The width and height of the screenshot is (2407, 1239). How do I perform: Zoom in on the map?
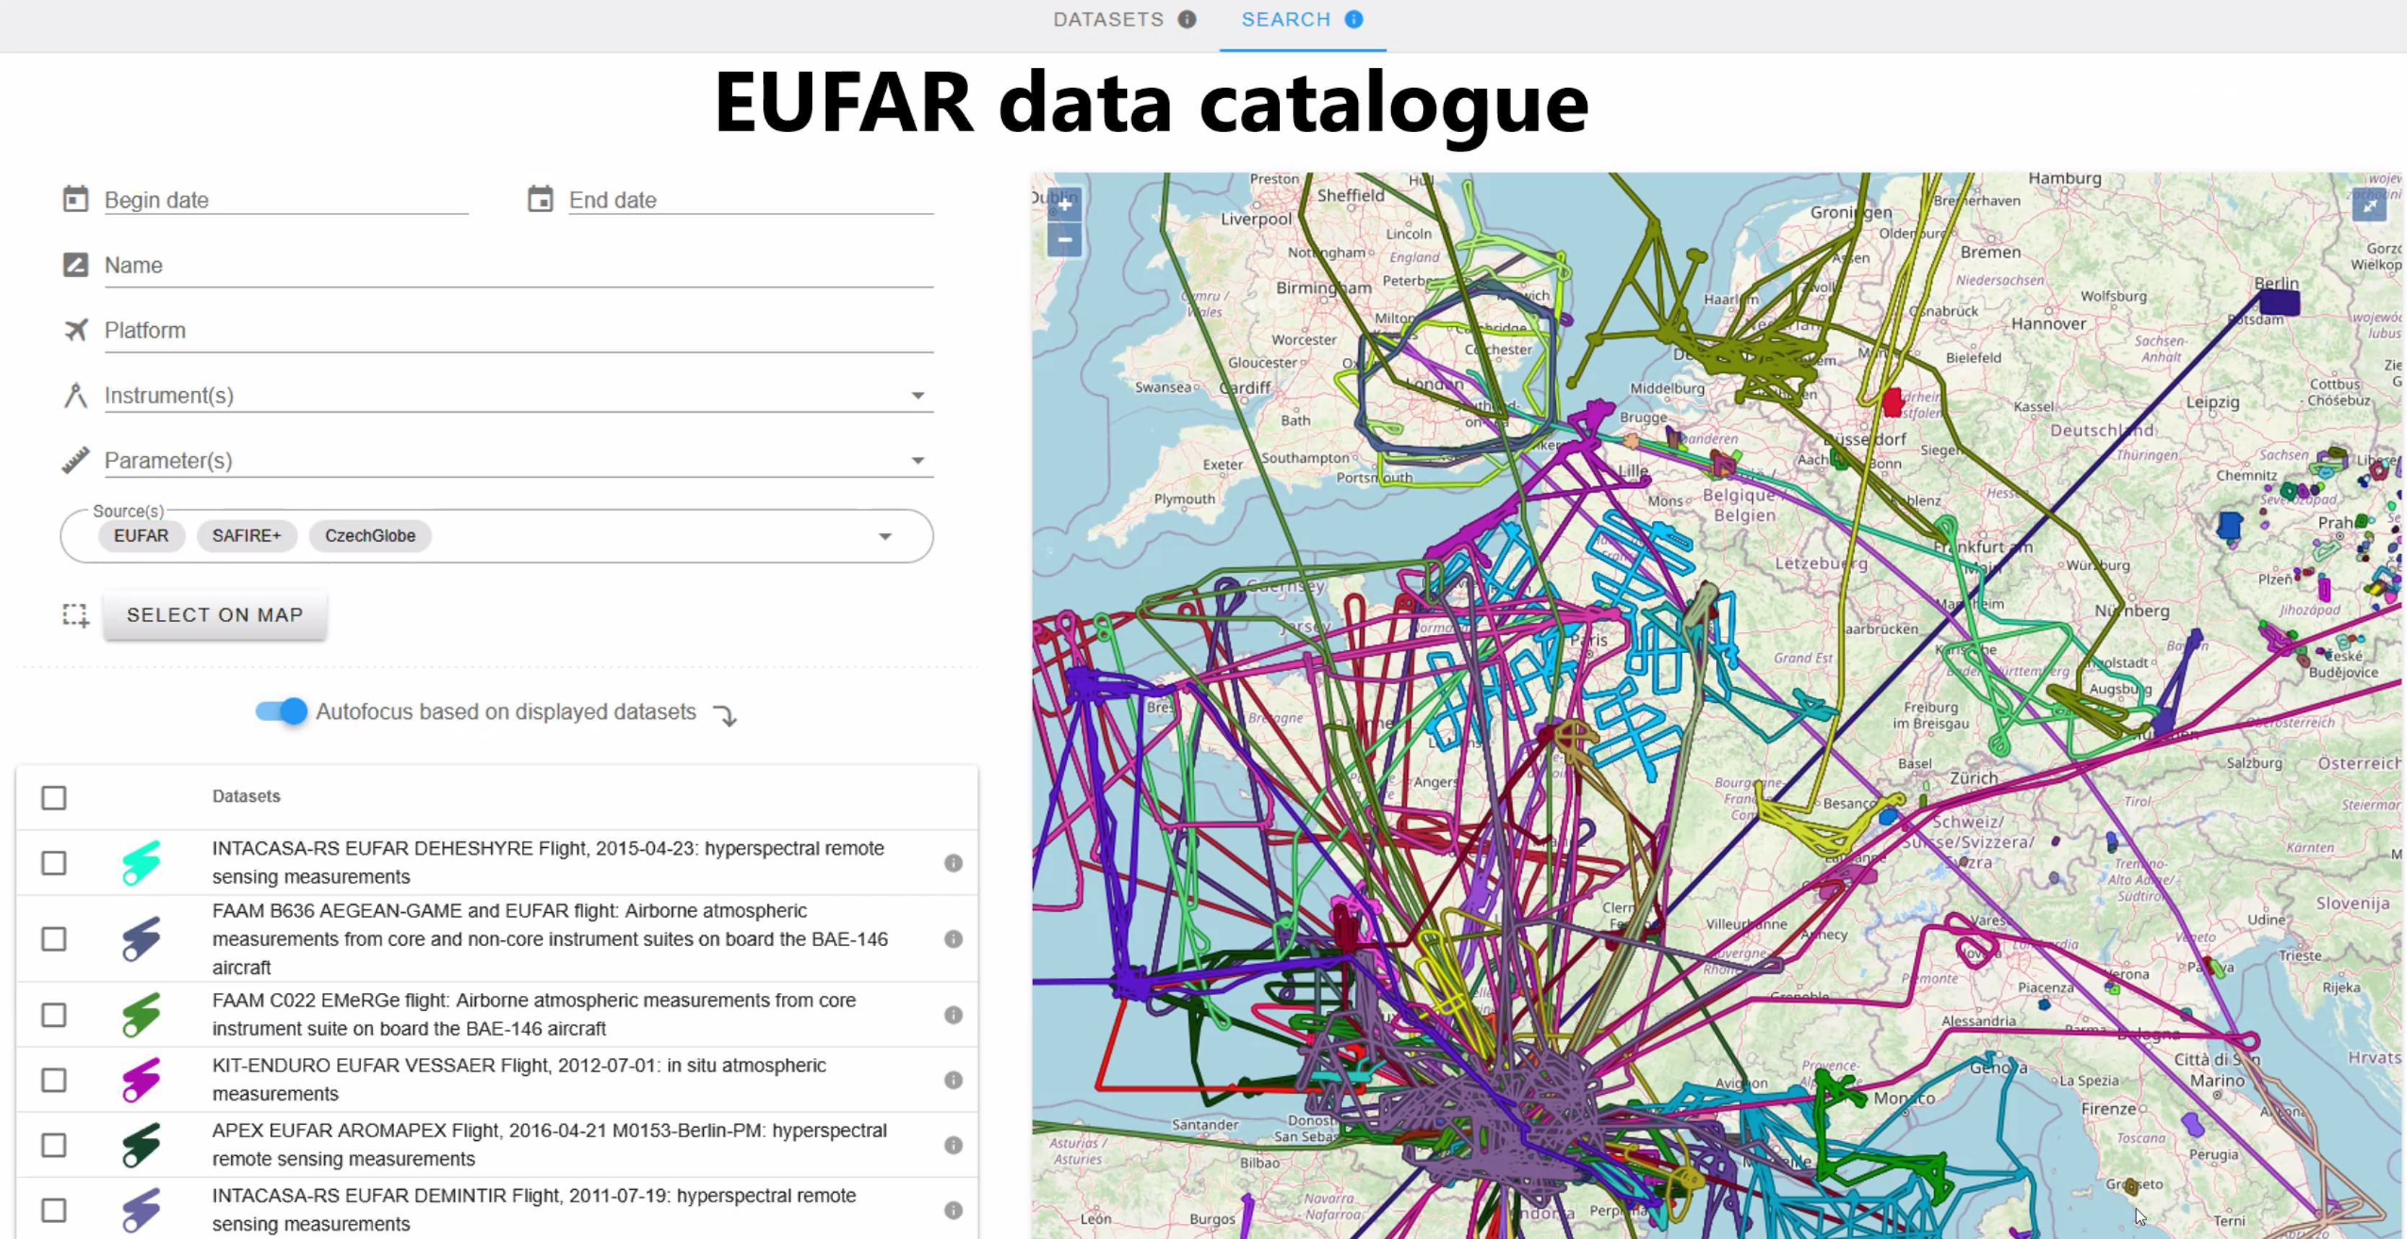coord(1064,204)
